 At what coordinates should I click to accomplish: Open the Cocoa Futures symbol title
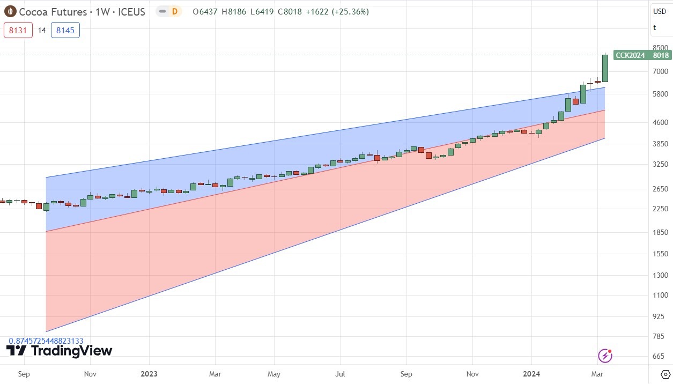point(82,12)
